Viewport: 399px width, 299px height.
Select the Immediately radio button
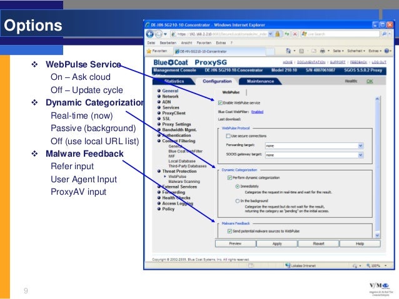[x=238, y=186]
